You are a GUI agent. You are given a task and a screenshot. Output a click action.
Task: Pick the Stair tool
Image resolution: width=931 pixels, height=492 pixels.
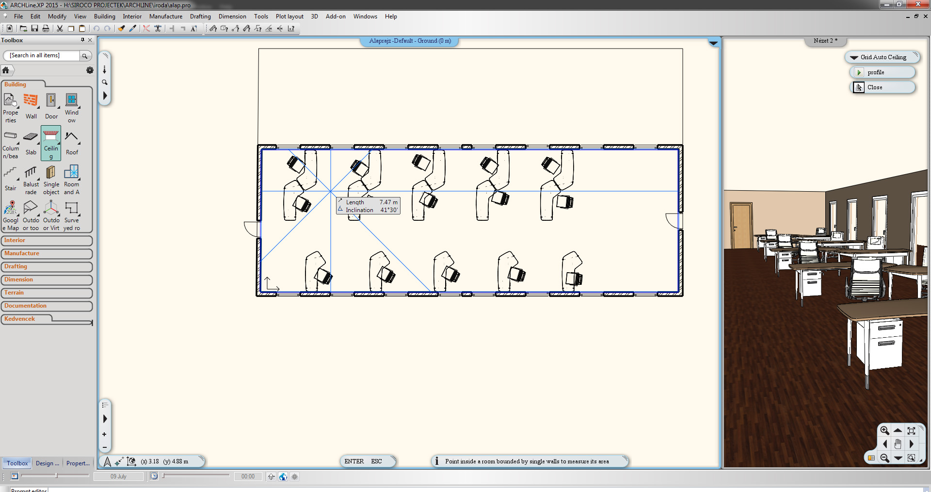point(11,178)
